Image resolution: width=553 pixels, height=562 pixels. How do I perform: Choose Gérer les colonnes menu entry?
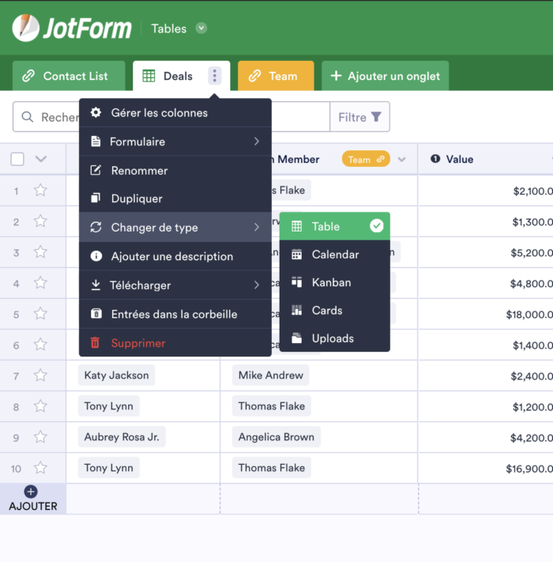175,113
